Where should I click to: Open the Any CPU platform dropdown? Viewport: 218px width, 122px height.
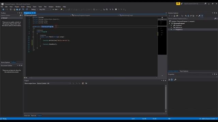click(45, 9)
